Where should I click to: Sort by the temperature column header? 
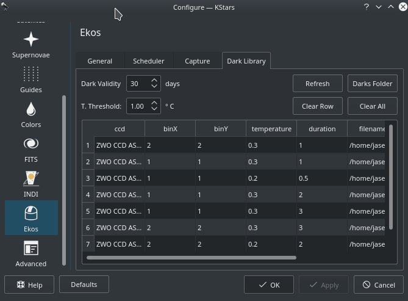click(x=271, y=129)
